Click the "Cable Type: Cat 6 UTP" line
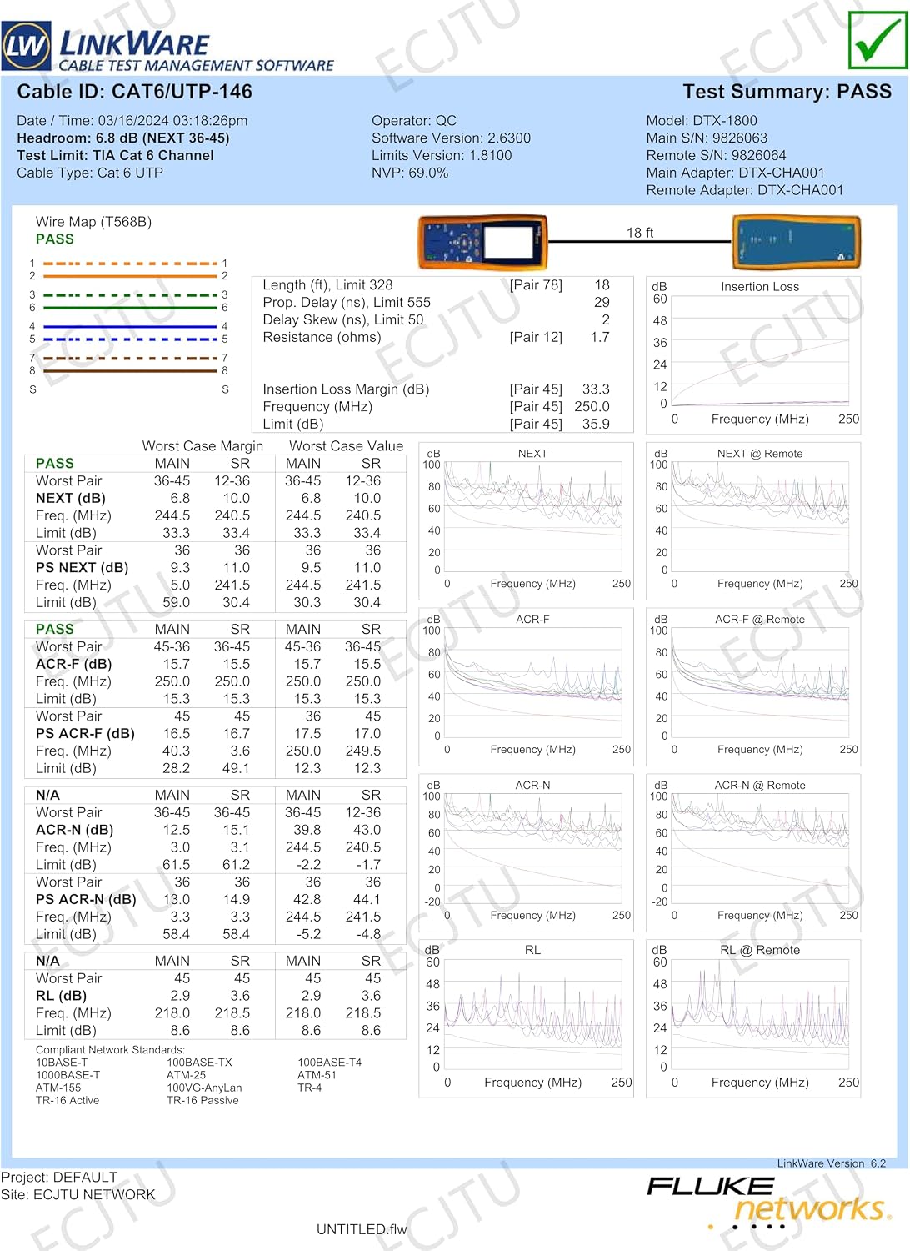Image resolution: width=910 pixels, height=1251 pixels. click(90, 173)
